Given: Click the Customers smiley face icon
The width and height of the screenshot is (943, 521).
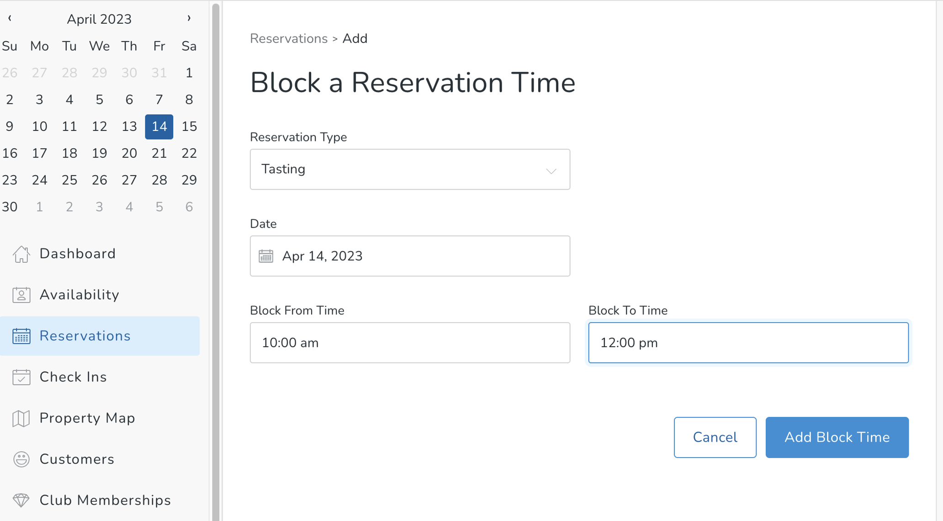Looking at the screenshot, I should [x=21, y=459].
